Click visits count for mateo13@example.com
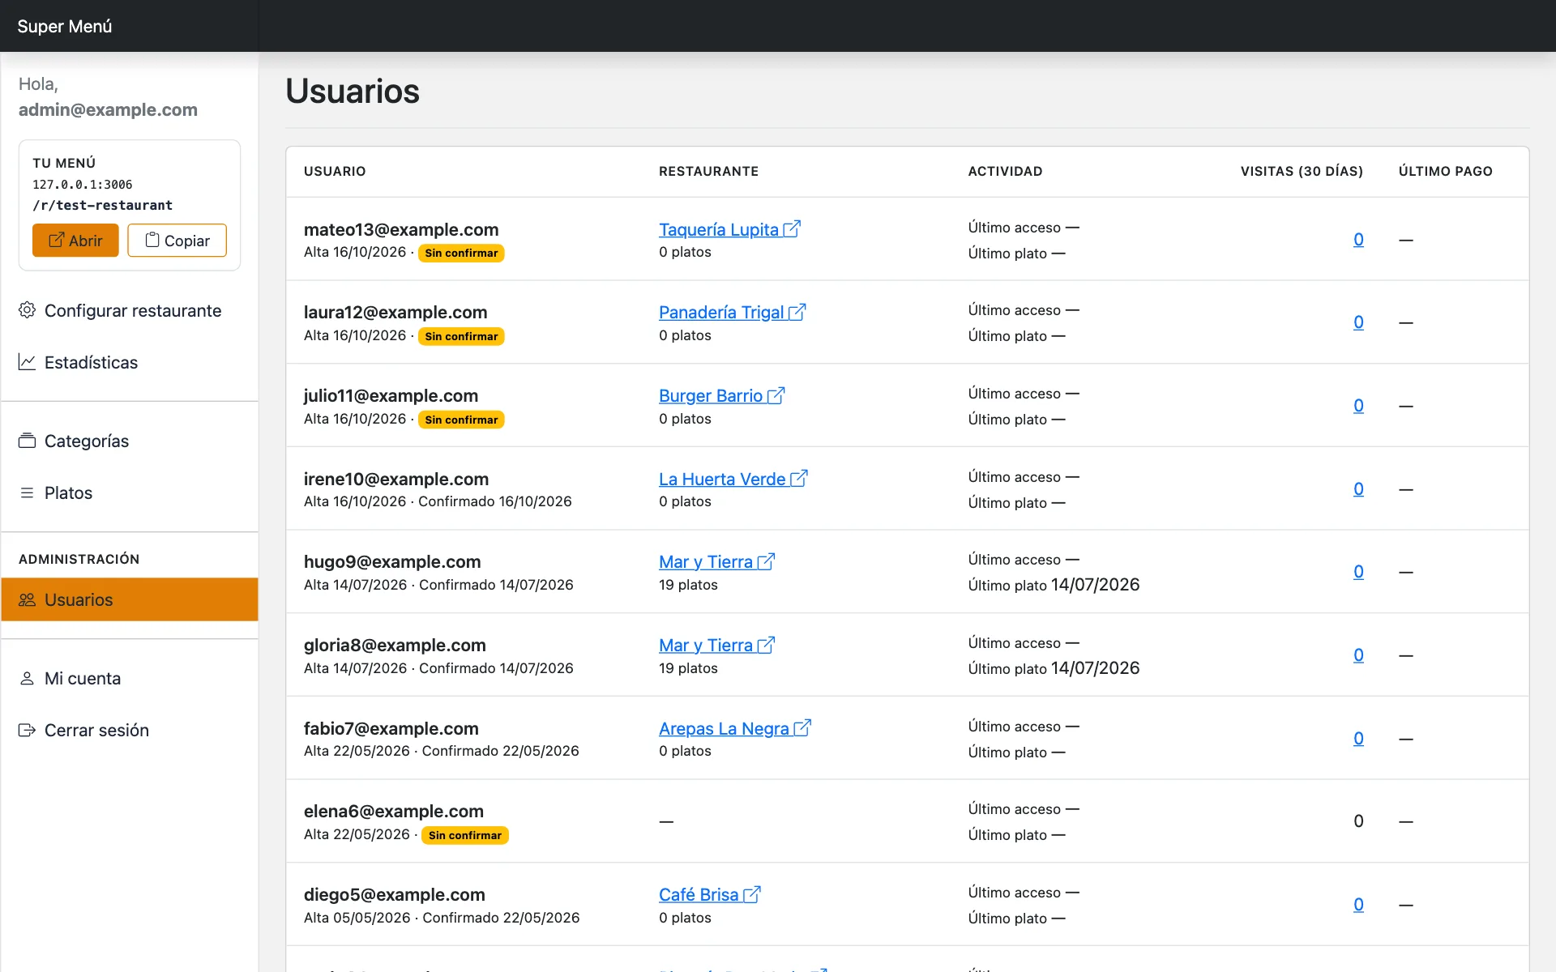Screen dimensions: 1556x972 (x=1358, y=239)
